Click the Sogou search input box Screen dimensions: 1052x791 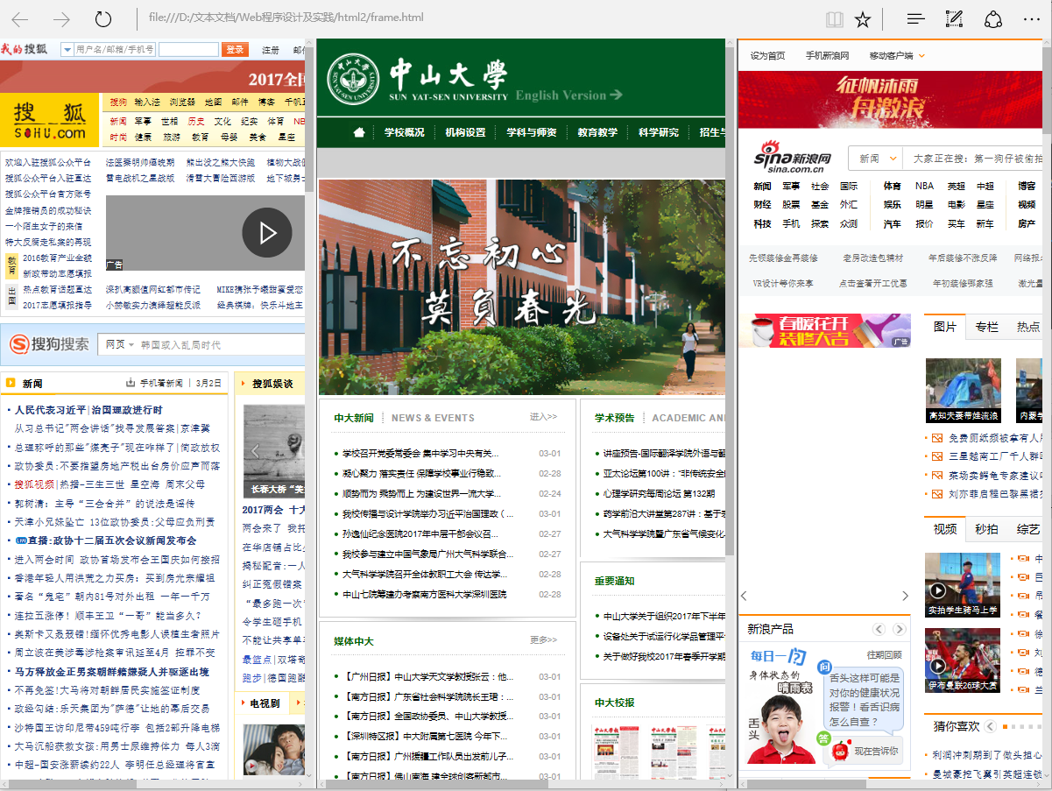click(x=221, y=344)
